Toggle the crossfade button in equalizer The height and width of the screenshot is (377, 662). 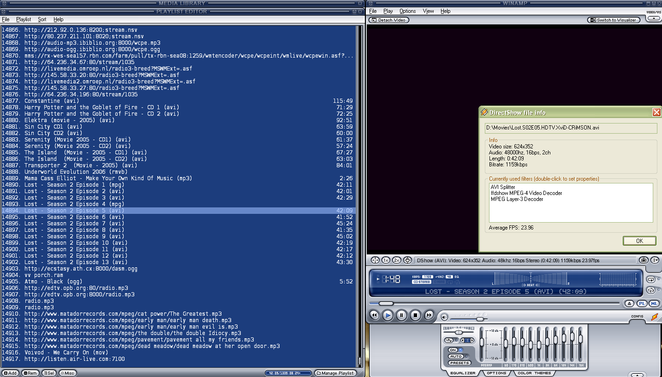(448, 340)
